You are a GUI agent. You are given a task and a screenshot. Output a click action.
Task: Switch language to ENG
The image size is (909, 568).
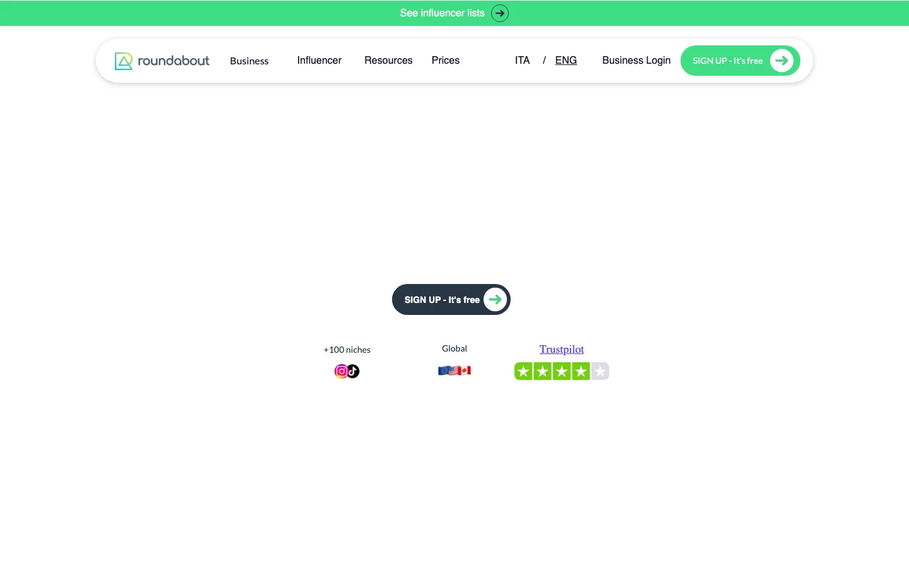(566, 61)
